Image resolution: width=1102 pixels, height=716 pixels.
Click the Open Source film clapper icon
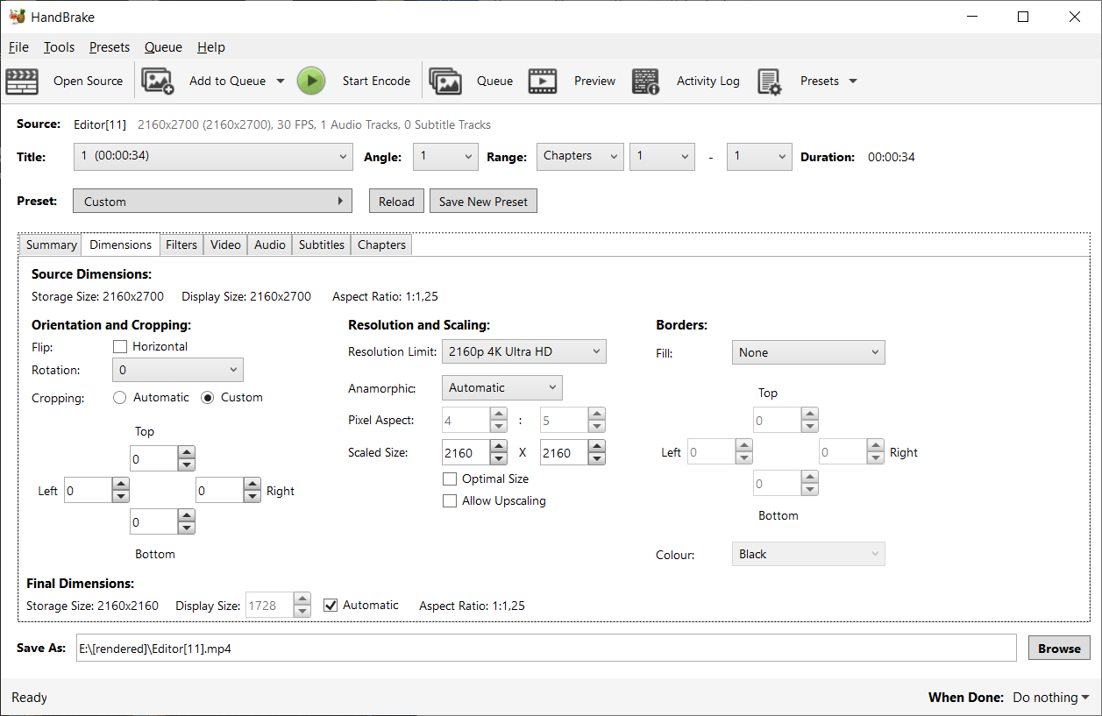point(22,81)
